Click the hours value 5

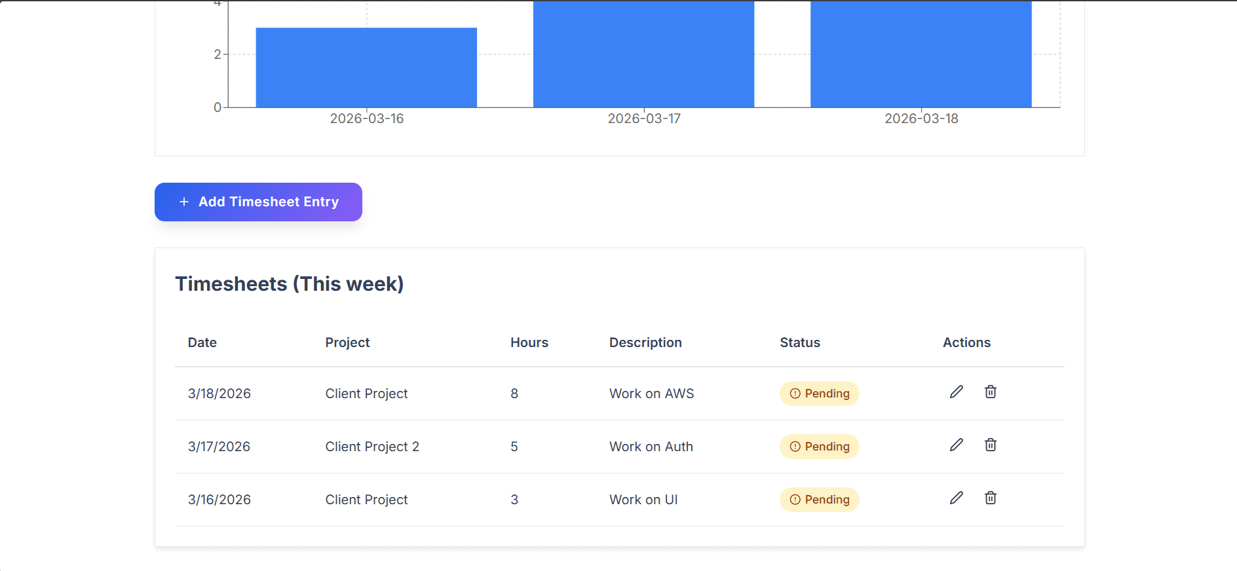pos(514,447)
